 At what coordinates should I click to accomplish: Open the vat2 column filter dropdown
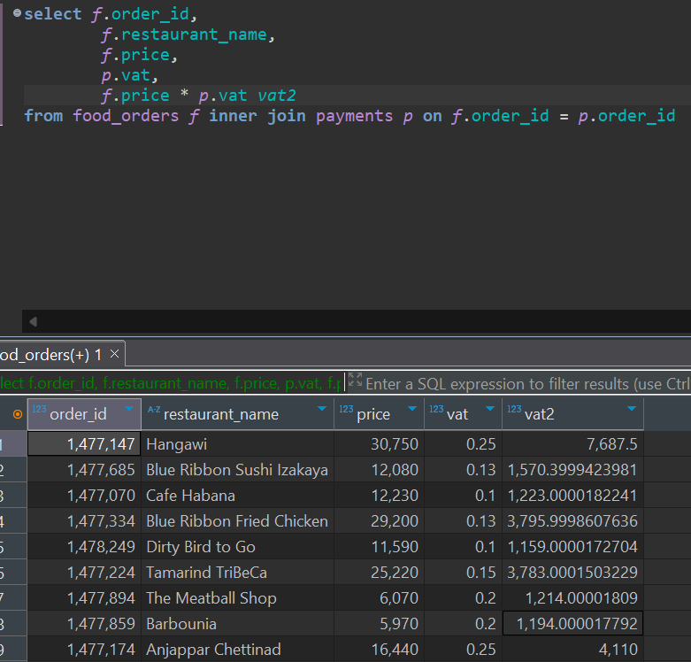pos(632,409)
